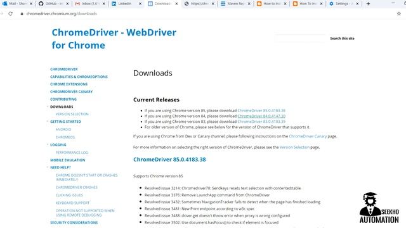Open Performance Log sidebar sub-item
406x228 pixels.
click(x=72, y=153)
